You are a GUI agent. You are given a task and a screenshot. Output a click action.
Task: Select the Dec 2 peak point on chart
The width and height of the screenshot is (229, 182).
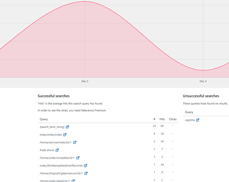click(85, 1)
